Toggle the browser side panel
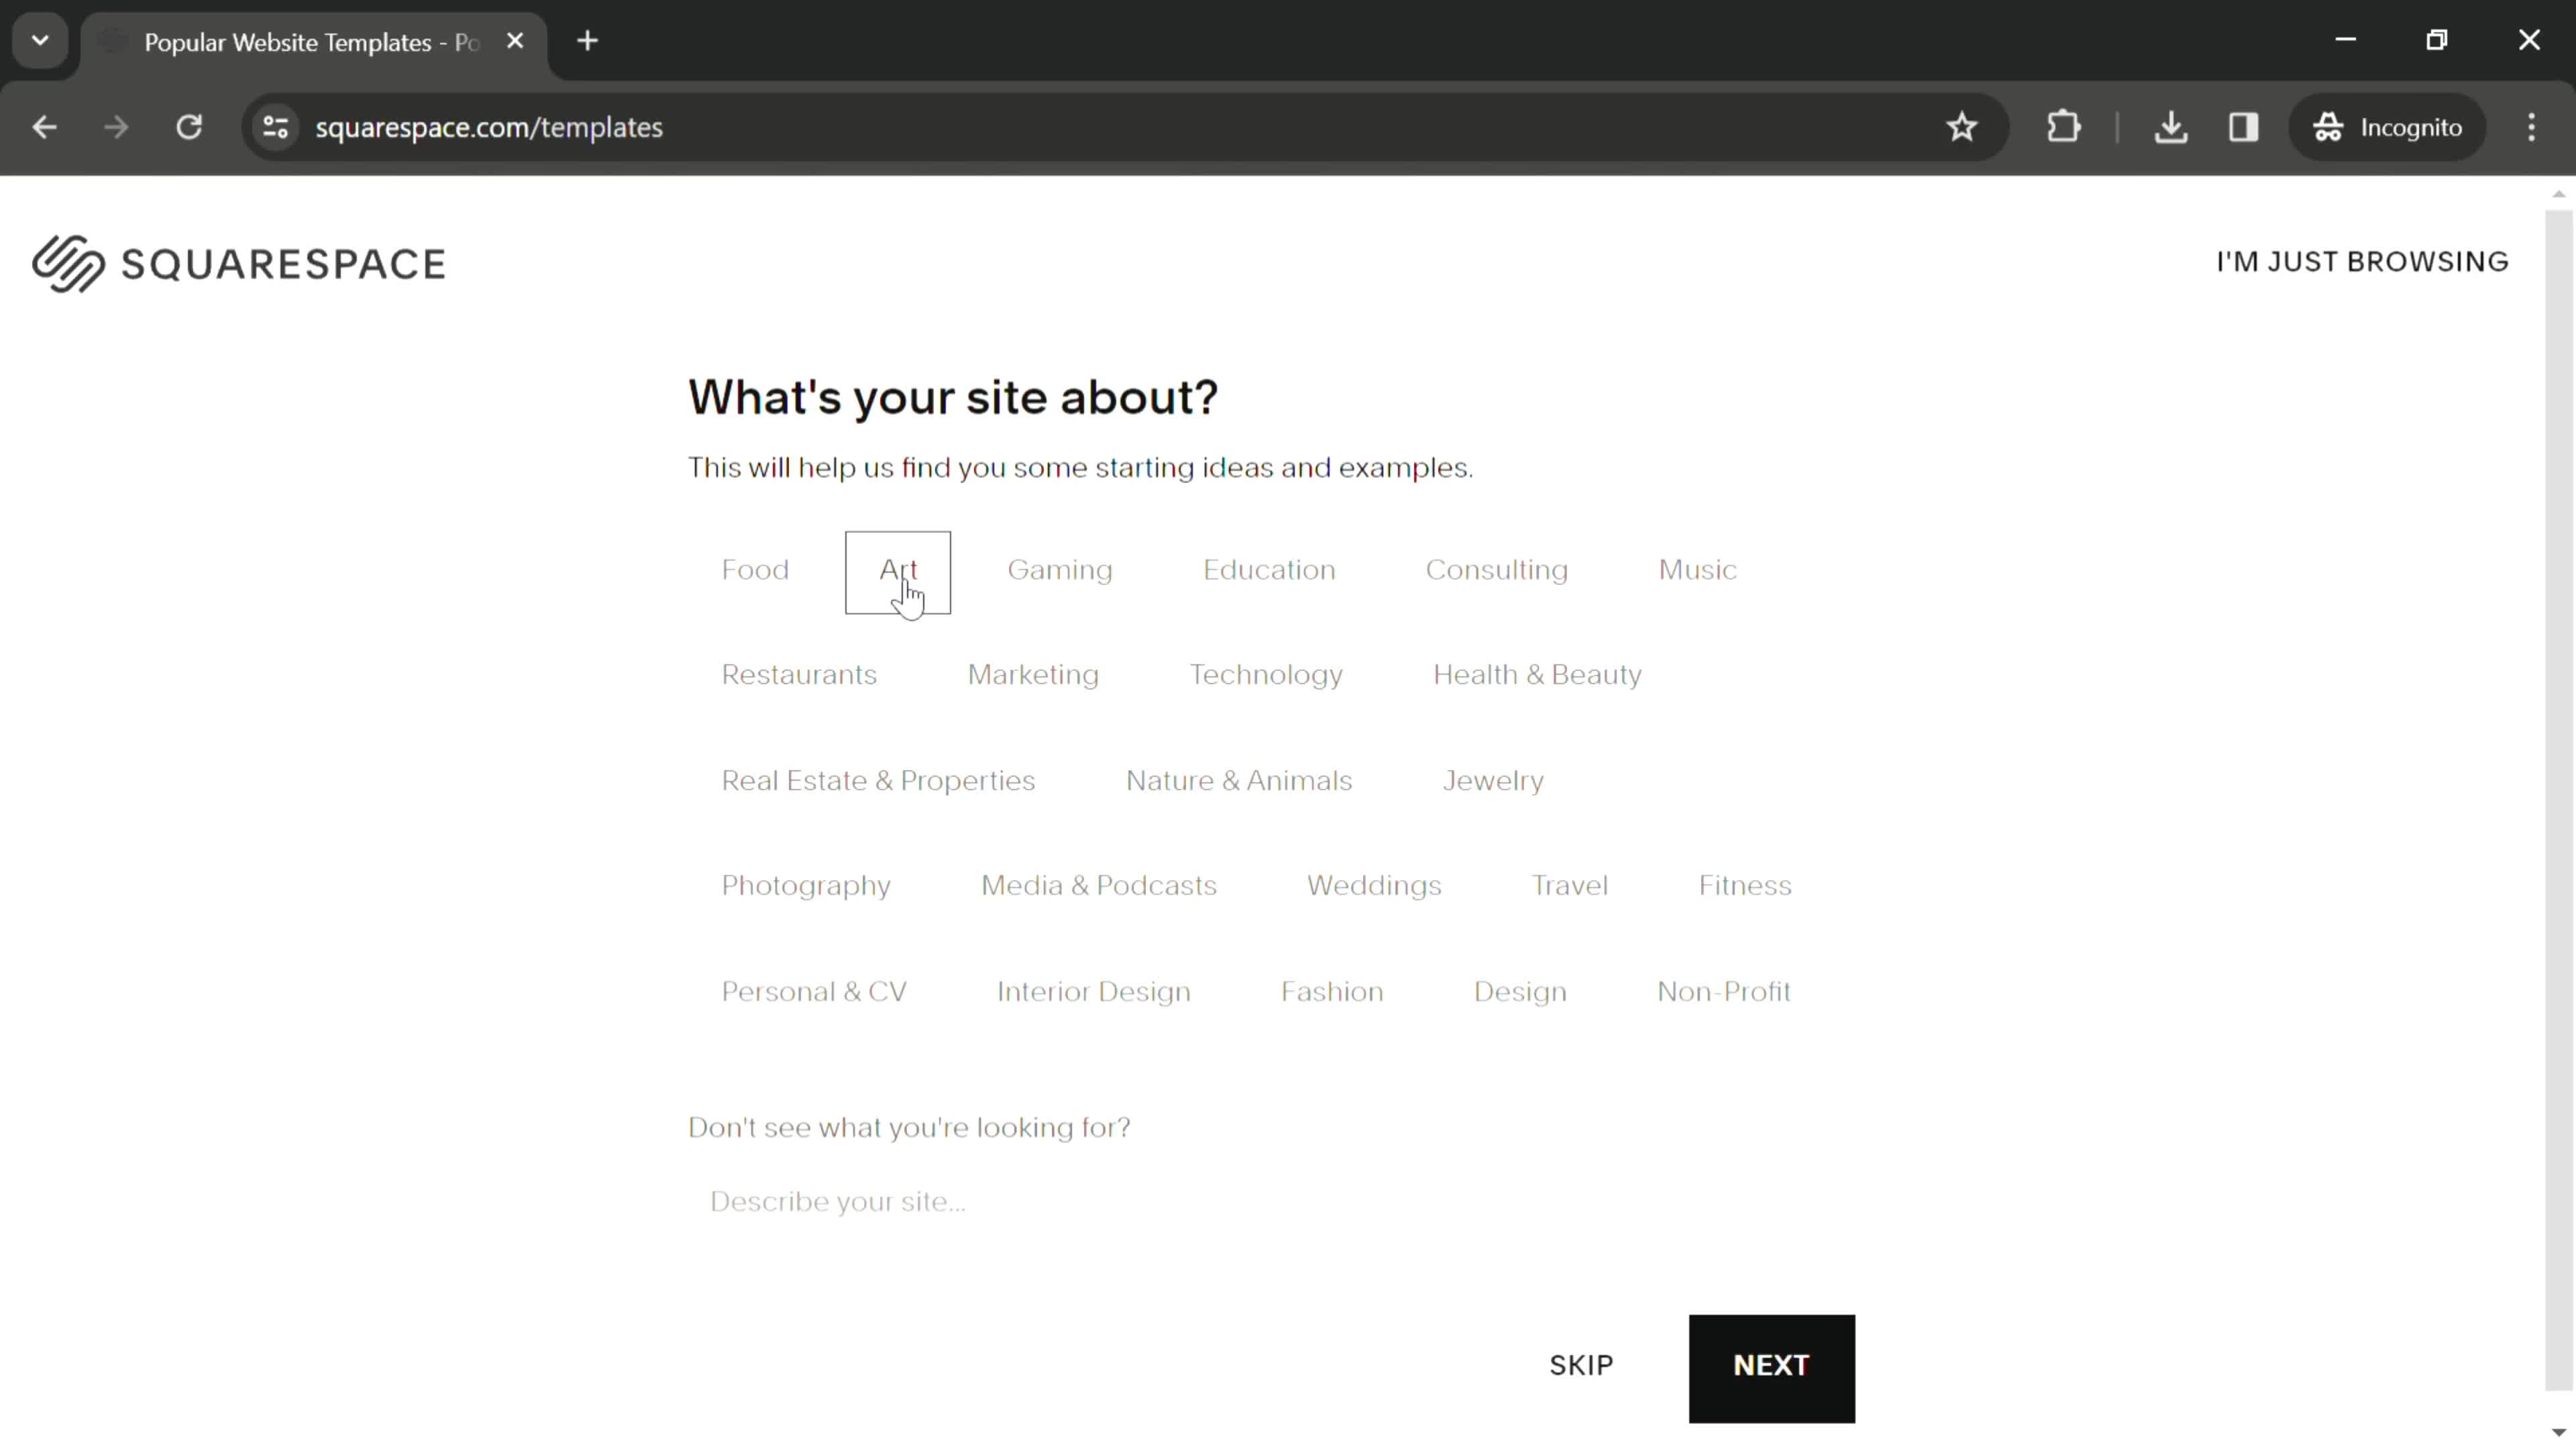The width and height of the screenshot is (2576, 1449). (x=2244, y=127)
